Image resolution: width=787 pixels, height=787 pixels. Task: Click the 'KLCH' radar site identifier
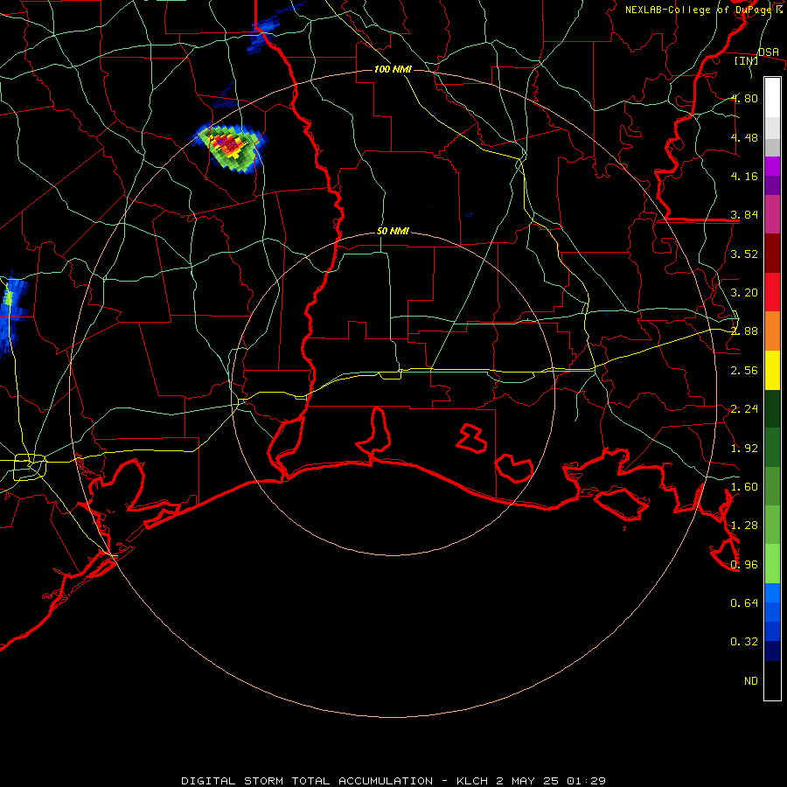[x=472, y=781]
